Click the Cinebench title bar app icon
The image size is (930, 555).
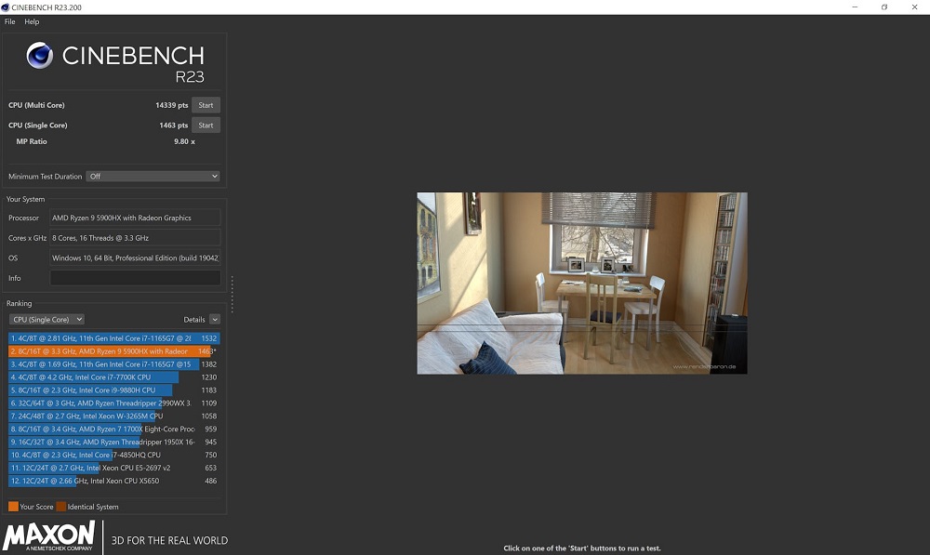6,7
